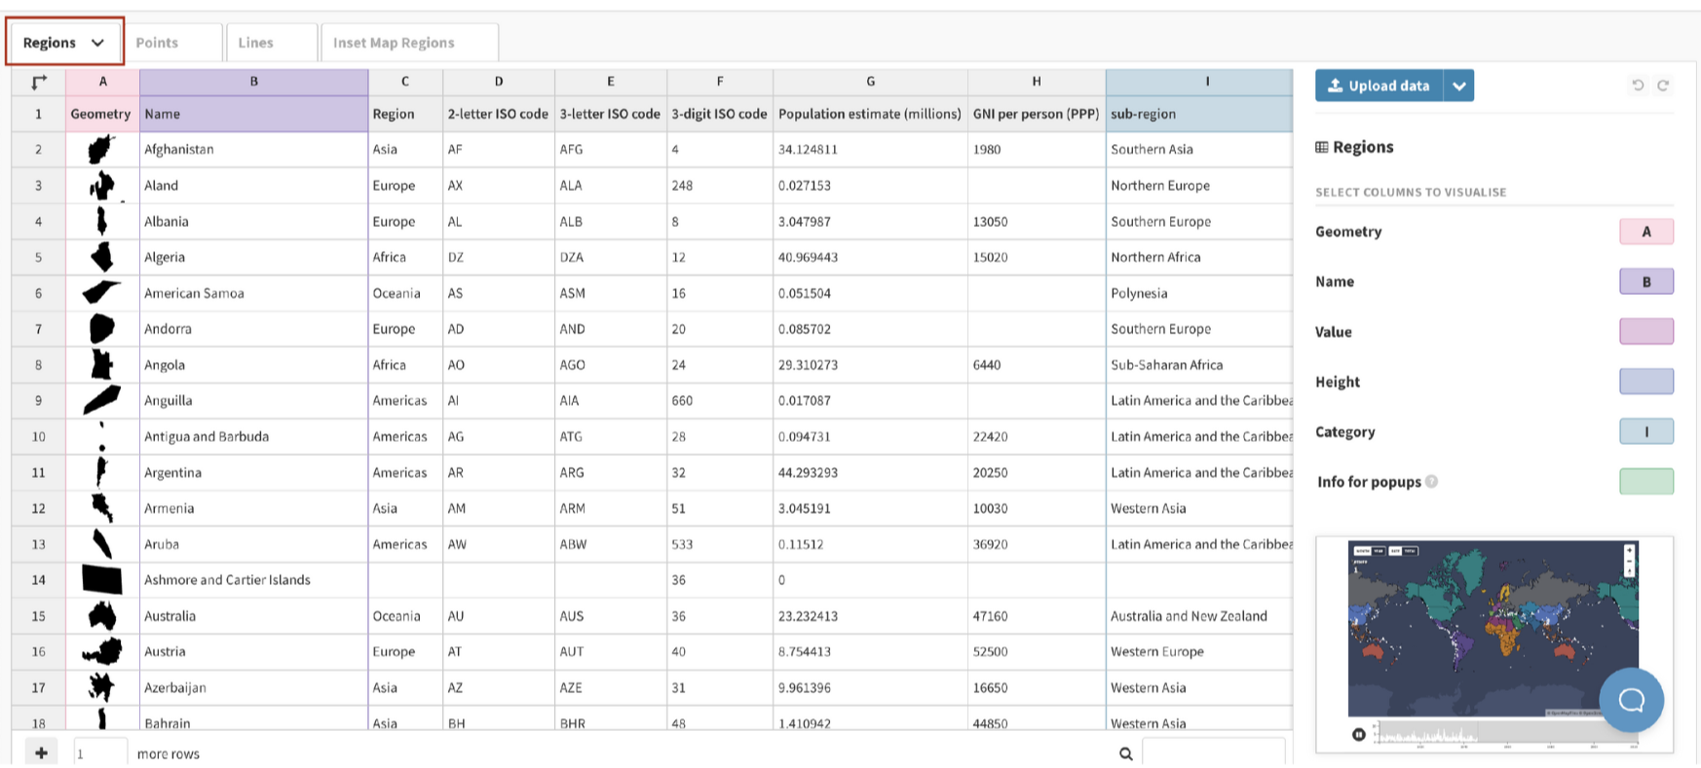The height and width of the screenshot is (768, 1701).
Task: Click the magnifying glass search icon
Action: [x=1125, y=753]
